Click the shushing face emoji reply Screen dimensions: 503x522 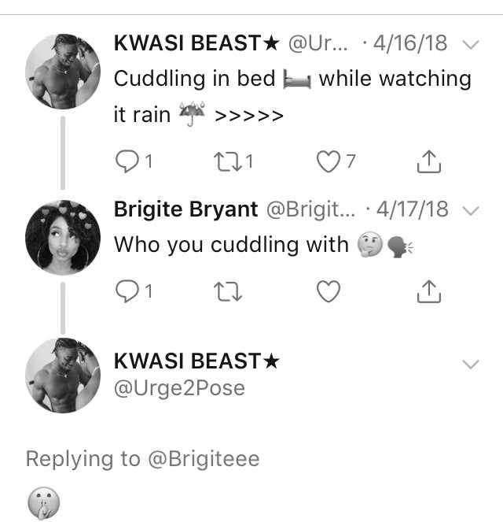(x=43, y=503)
